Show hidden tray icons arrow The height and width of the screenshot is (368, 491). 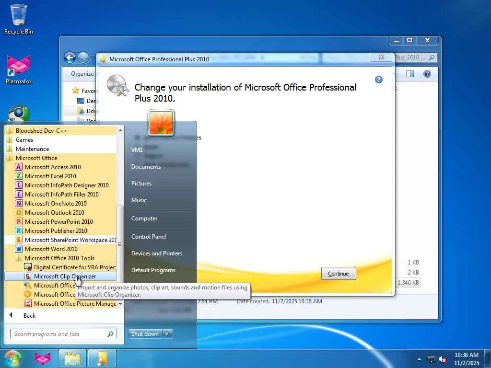tap(419, 359)
